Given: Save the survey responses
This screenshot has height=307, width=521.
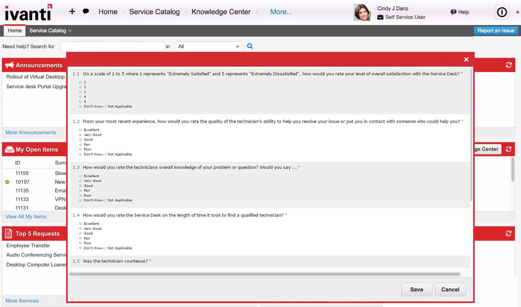Looking at the screenshot, I should [416, 289].
